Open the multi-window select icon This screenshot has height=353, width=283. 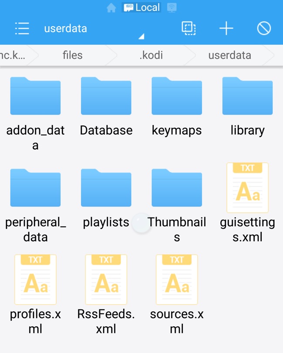[188, 29]
